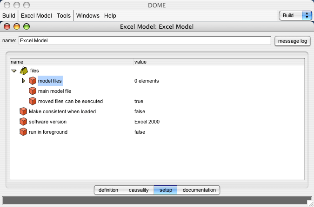Open the Build menu

tap(9, 16)
